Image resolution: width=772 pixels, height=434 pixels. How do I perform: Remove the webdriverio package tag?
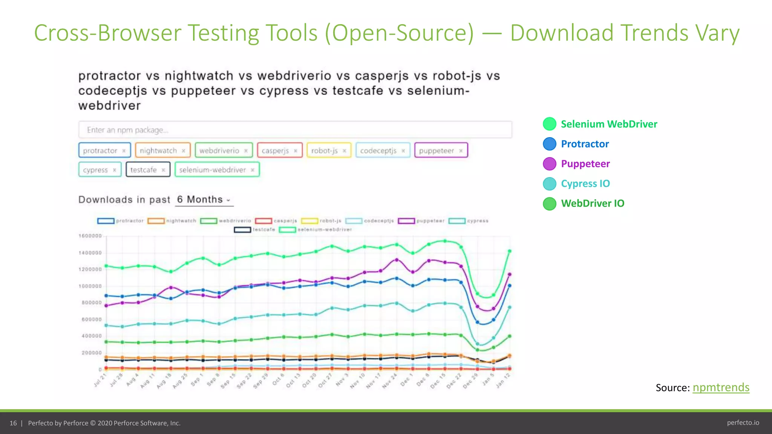(x=246, y=151)
